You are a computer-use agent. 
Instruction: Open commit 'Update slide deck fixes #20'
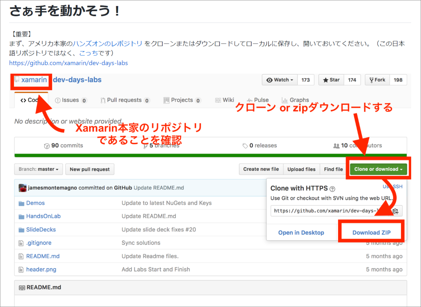159,230
